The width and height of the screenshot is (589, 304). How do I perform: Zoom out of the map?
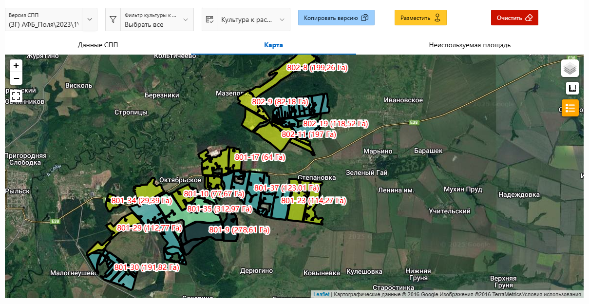tap(16, 78)
